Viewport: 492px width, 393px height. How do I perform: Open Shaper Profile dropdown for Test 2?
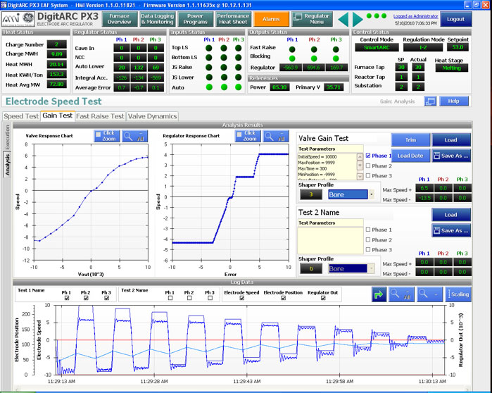[x=372, y=269]
